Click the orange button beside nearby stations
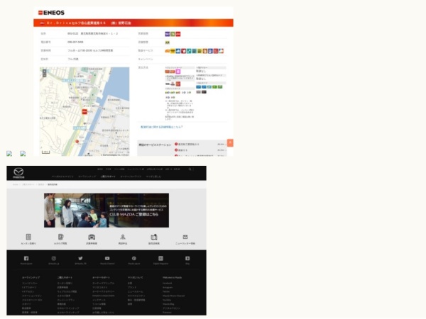The image size is (426, 319). coord(230,142)
